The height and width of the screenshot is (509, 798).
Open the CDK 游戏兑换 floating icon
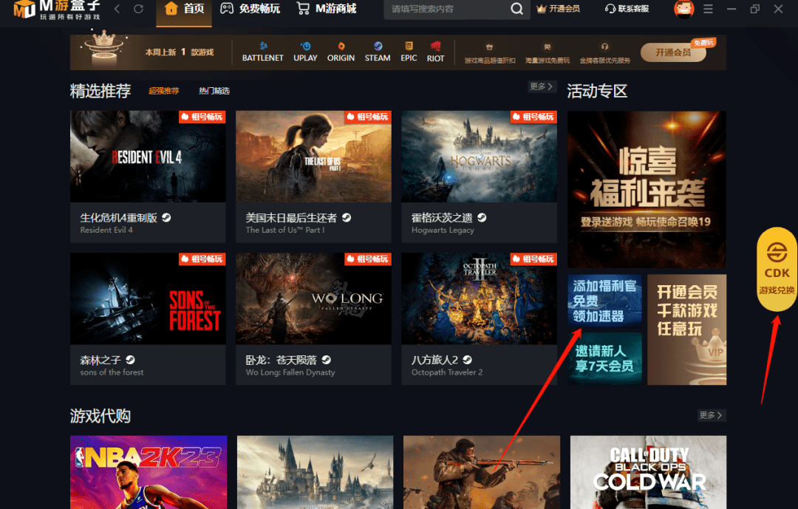pyautogui.click(x=777, y=266)
